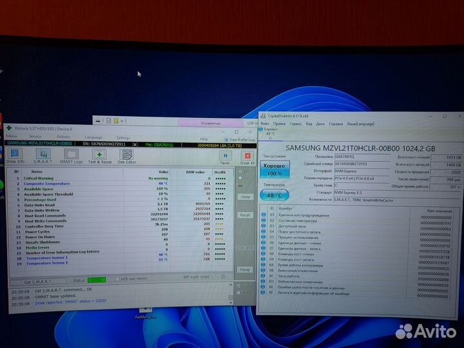Click the Victoria green cross title icon
Screen dimensions: 464x348
tap(9, 128)
